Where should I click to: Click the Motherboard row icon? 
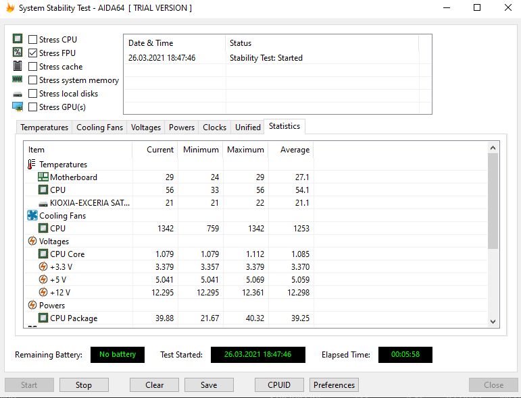click(43, 177)
